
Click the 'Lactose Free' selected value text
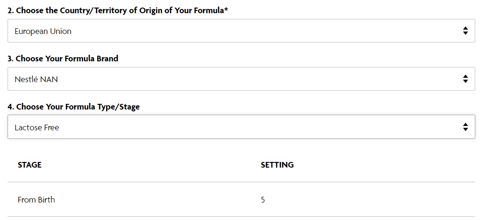coord(37,127)
